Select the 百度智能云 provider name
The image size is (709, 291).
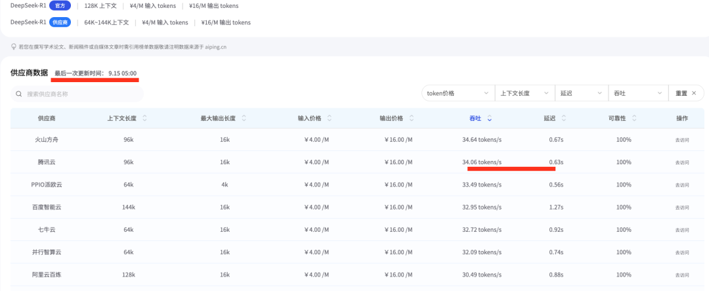pos(47,207)
